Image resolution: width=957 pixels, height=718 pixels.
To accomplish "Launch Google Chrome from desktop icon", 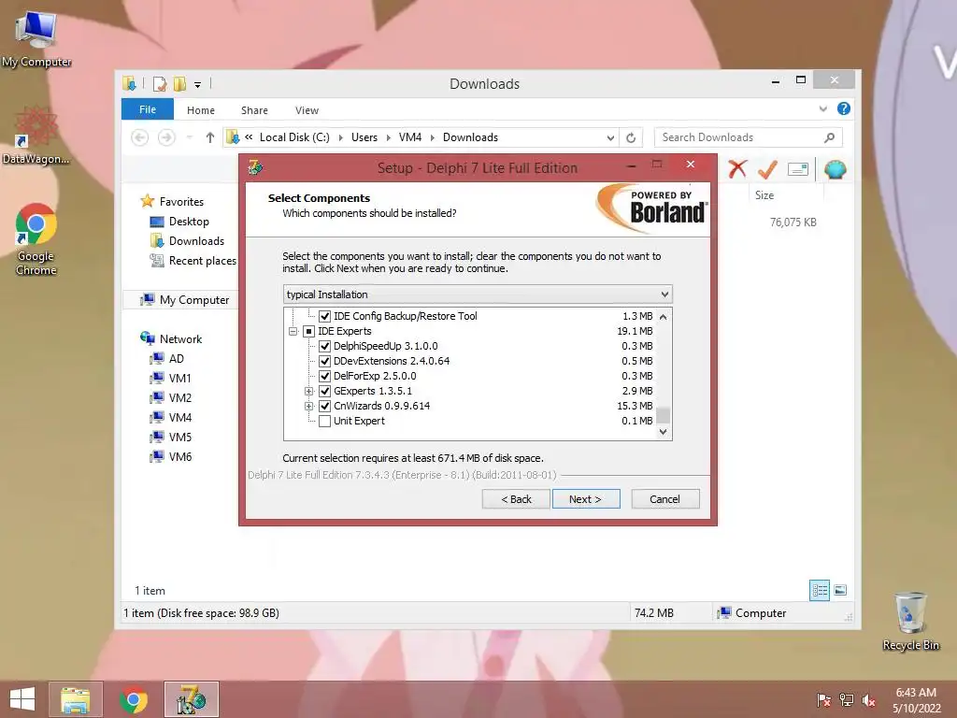I will (36, 238).
